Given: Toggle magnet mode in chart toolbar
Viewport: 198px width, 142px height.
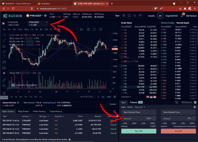Looking at the screenshot, I should (4, 93).
